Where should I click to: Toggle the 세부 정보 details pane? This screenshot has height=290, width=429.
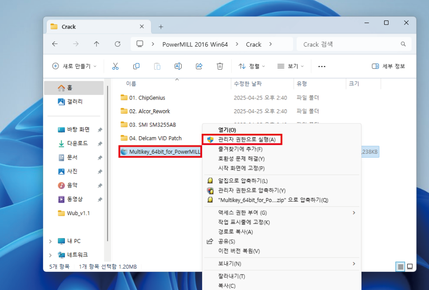pyautogui.click(x=388, y=66)
